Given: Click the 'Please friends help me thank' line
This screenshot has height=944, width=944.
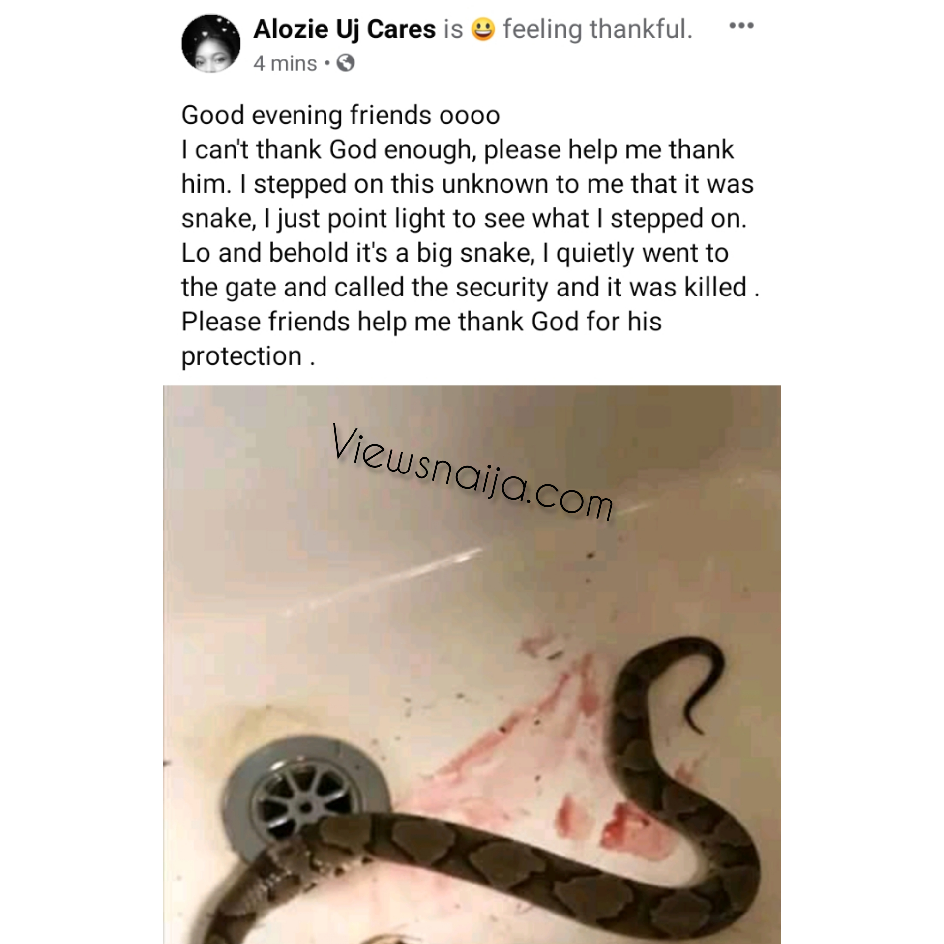Looking at the screenshot, I should click(421, 322).
